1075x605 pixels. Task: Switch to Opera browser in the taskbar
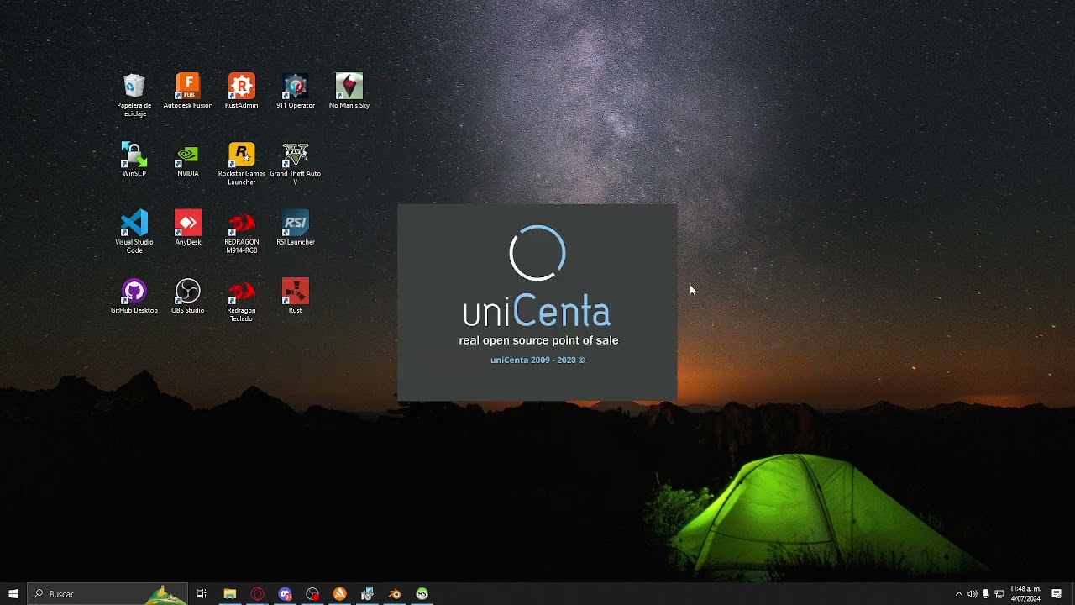point(258,594)
